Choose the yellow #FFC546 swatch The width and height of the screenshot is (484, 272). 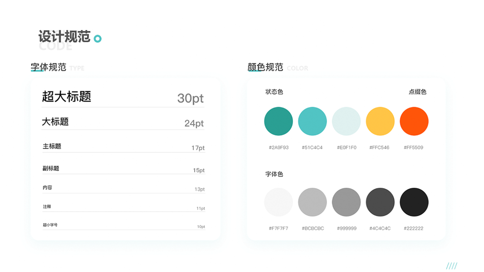coord(380,121)
